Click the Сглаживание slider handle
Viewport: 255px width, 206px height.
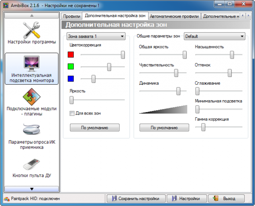tap(197, 91)
